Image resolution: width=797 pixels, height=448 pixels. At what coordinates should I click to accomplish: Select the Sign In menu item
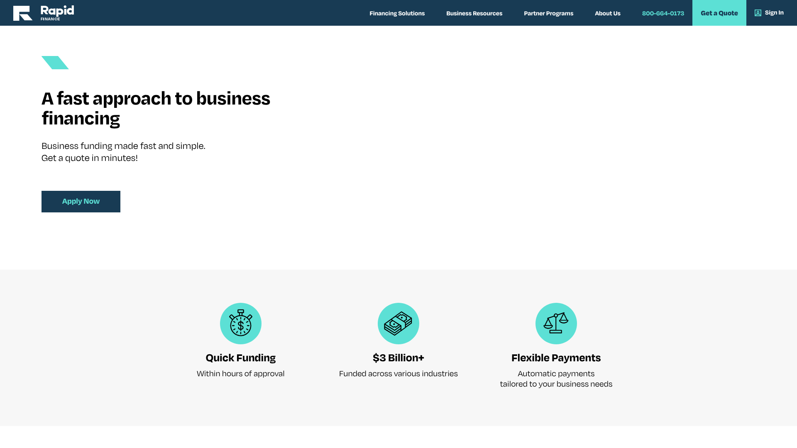pyautogui.click(x=769, y=12)
